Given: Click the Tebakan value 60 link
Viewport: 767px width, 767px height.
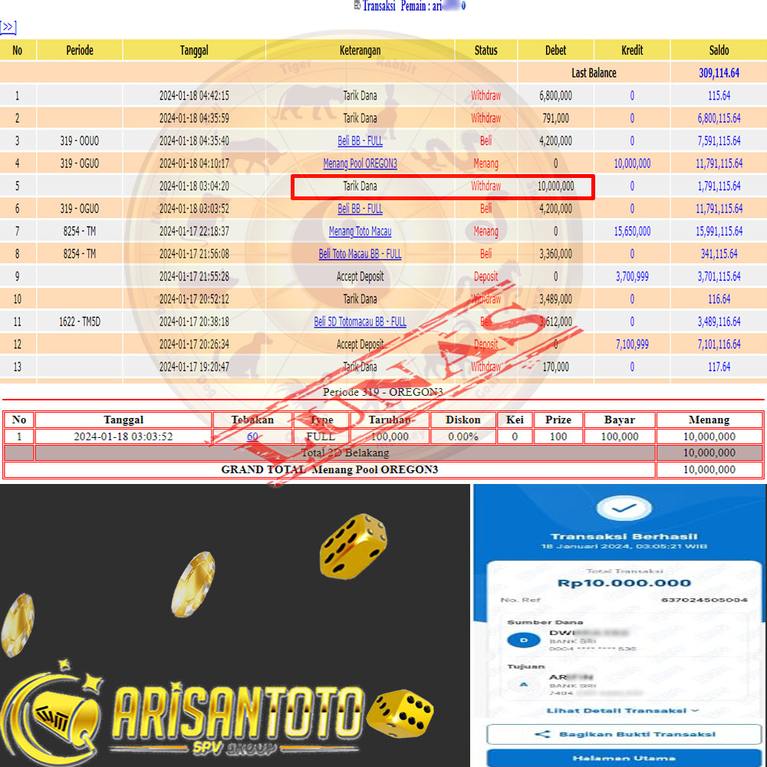Looking at the screenshot, I should pyautogui.click(x=252, y=436).
